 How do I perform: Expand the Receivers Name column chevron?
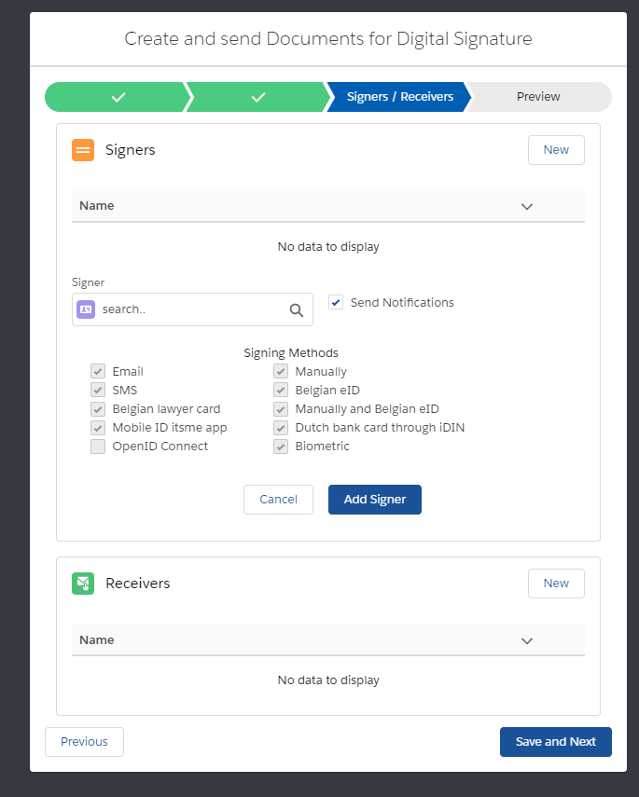(x=527, y=640)
